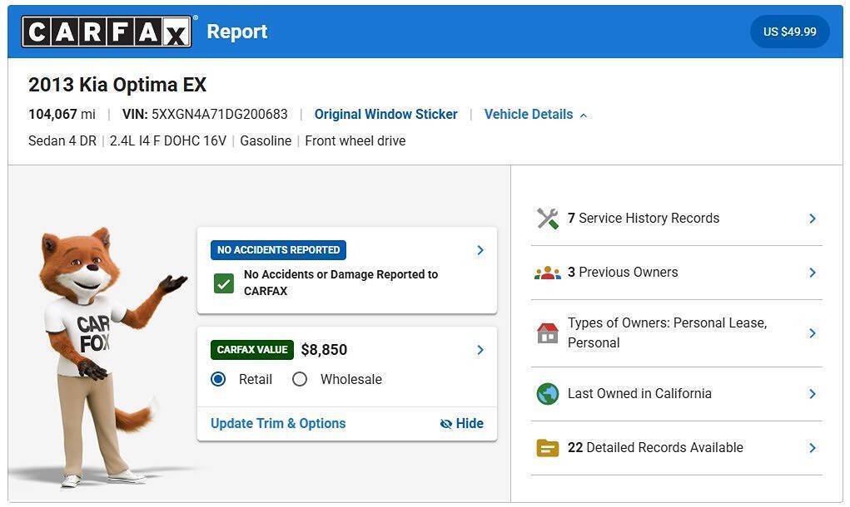
Task: Select the Retail value option
Action: (218, 379)
